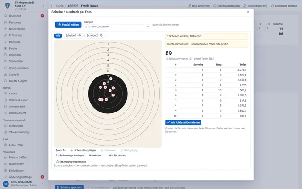The image size is (302, 189).
Task: Collapse the sidebar with the chevron
Action: (x=43, y=6)
